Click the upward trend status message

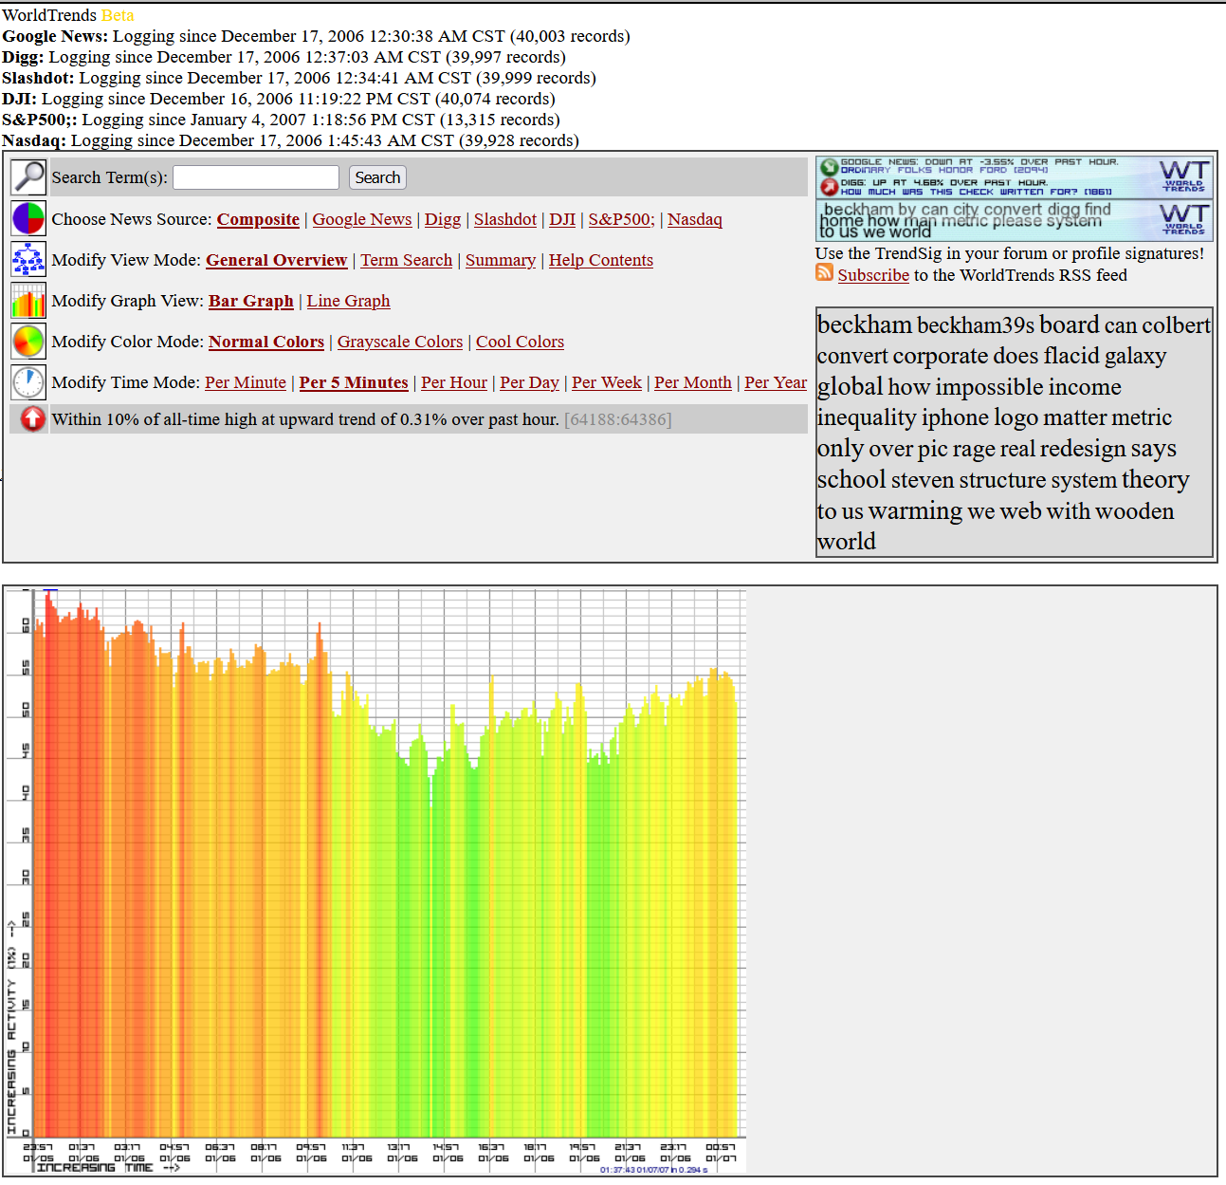click(x=305, y=419)
